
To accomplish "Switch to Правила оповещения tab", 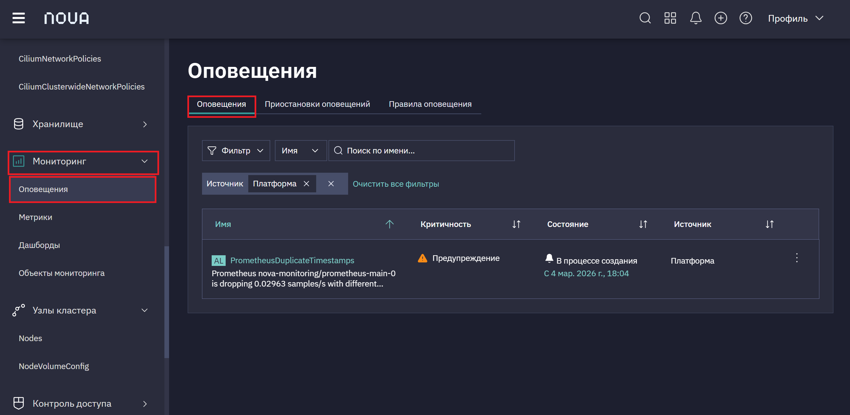I will [430, 104].
